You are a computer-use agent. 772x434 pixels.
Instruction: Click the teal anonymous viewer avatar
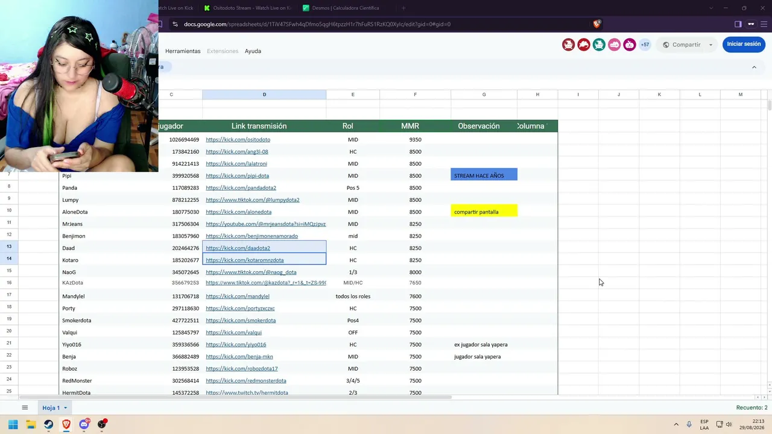pos(599,45)
